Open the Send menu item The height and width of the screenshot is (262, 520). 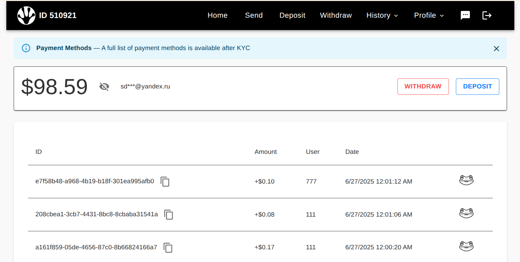(x=254, y=15)
